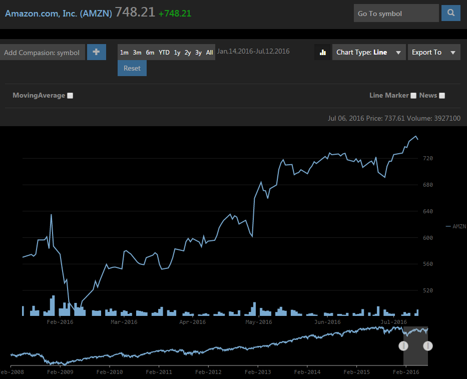Click the Reset button

[x=132, y=68]
